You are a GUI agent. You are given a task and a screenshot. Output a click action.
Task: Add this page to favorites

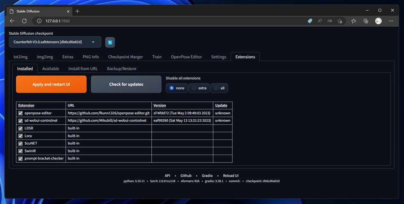(340, 21)
